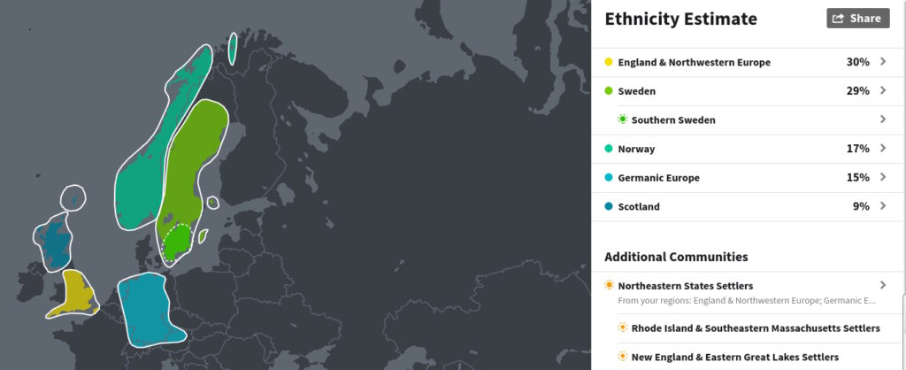Click the Rhode Island settlers sunburst icon
906x370 pixels.
click(622, 328)
